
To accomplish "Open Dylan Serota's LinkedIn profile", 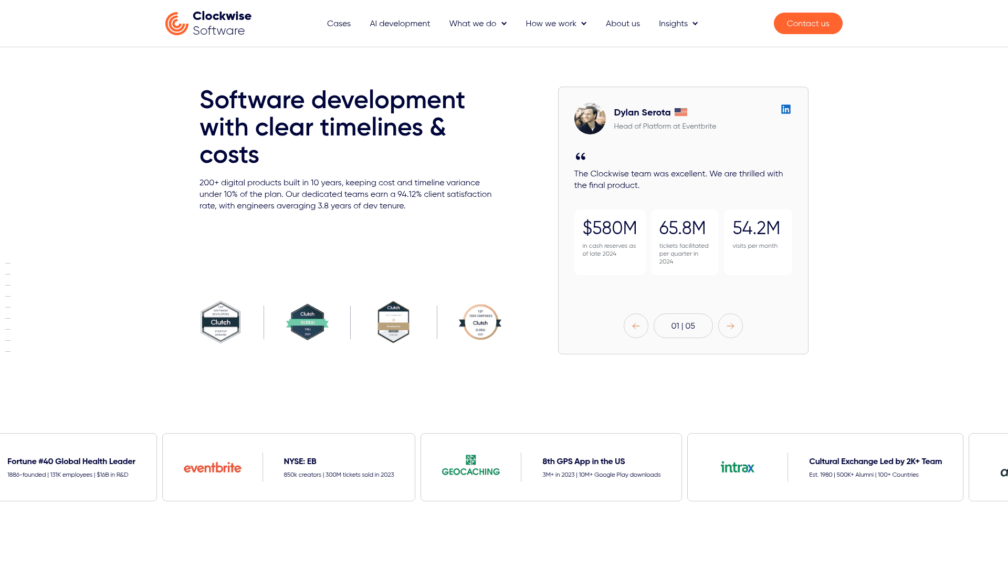I will [x=785, y=109].
